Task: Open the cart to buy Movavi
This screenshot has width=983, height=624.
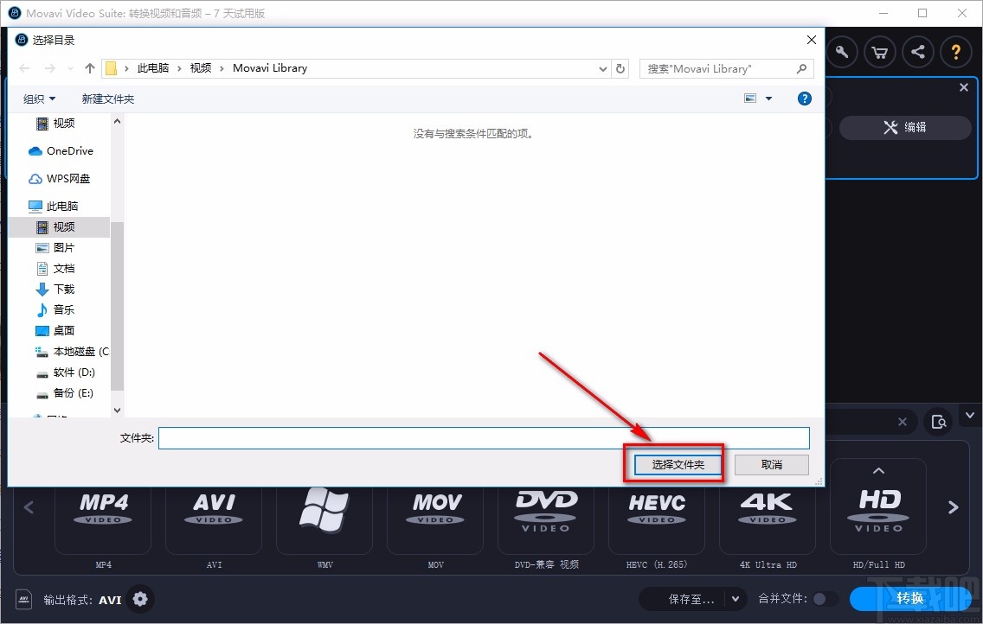Action: [x=879, y=52]
